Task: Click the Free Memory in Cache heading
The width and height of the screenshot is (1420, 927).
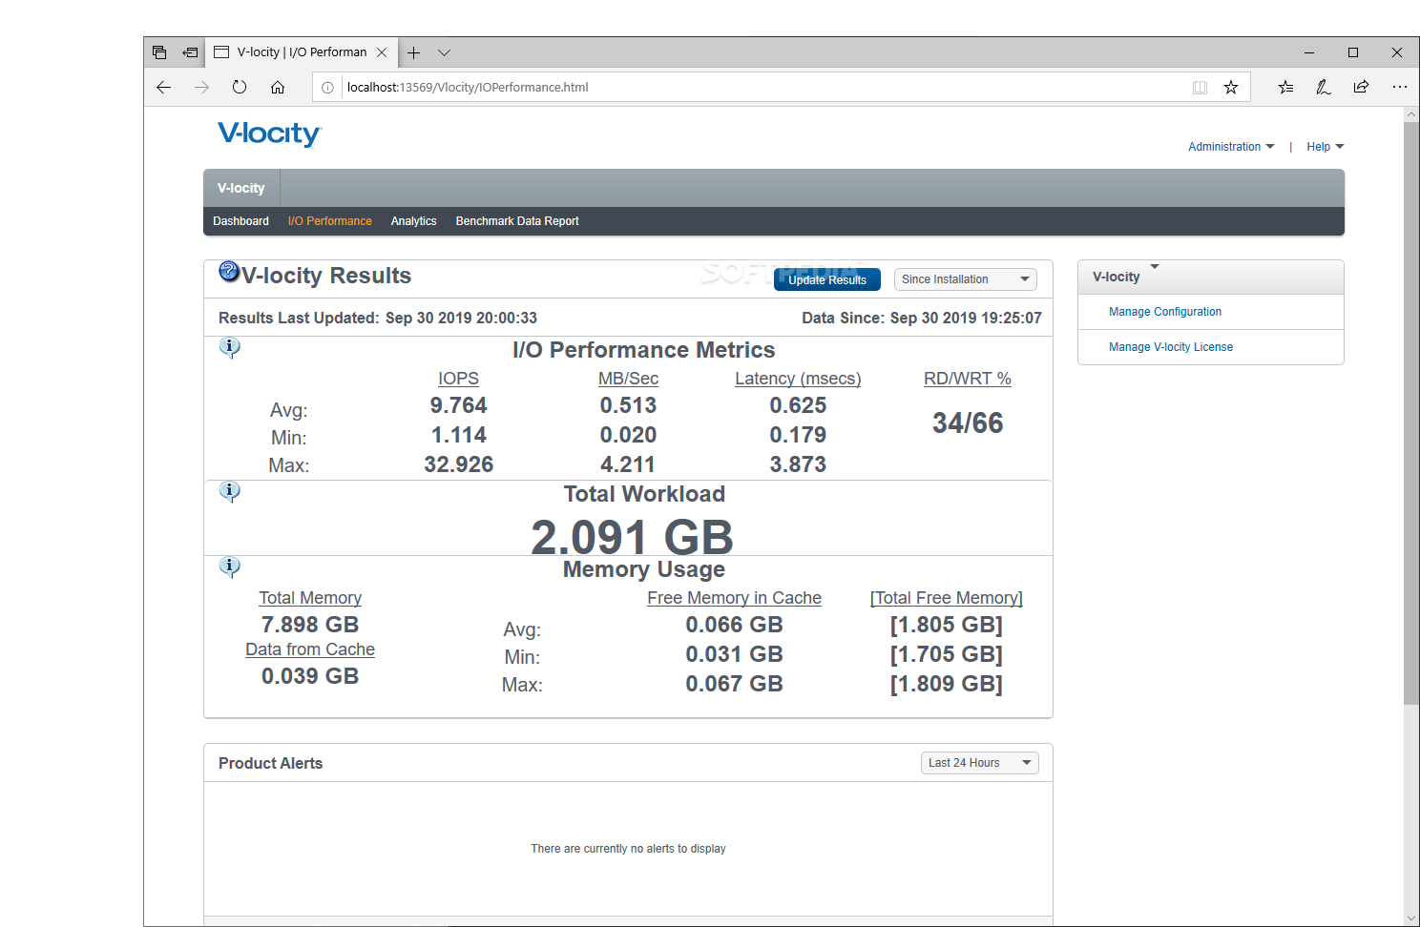Action: click(x=734, y=598)
